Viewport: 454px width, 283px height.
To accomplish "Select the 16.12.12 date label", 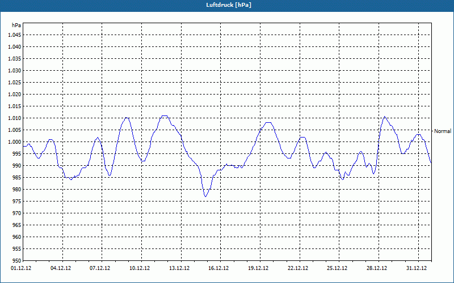I will click(218, 268).
